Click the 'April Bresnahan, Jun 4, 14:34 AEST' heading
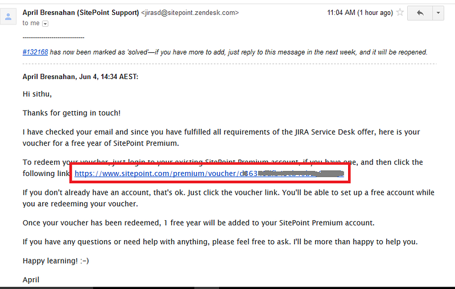455x289 pixels. [x=80, y=77]
